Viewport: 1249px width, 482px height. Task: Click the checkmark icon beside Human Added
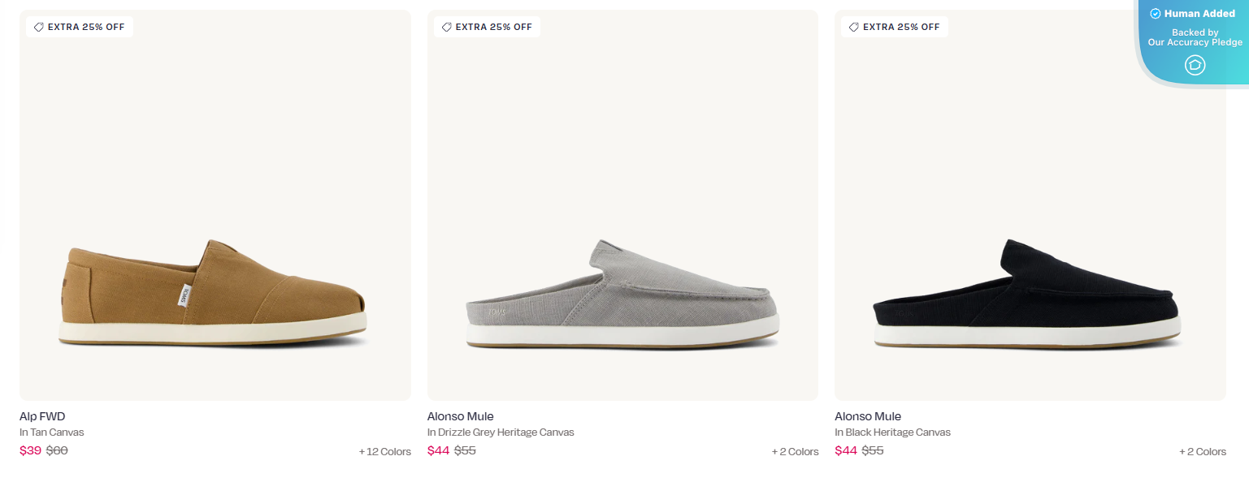coord(1155,13)
